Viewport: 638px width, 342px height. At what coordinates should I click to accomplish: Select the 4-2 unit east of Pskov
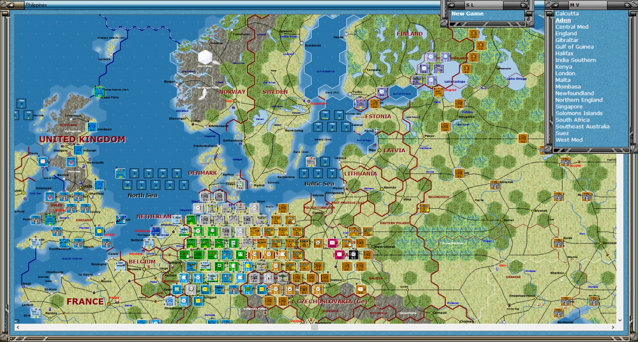[523, 138]
